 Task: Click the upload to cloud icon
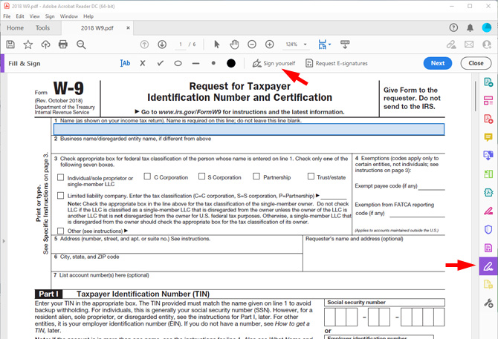[x=46, y=45]
